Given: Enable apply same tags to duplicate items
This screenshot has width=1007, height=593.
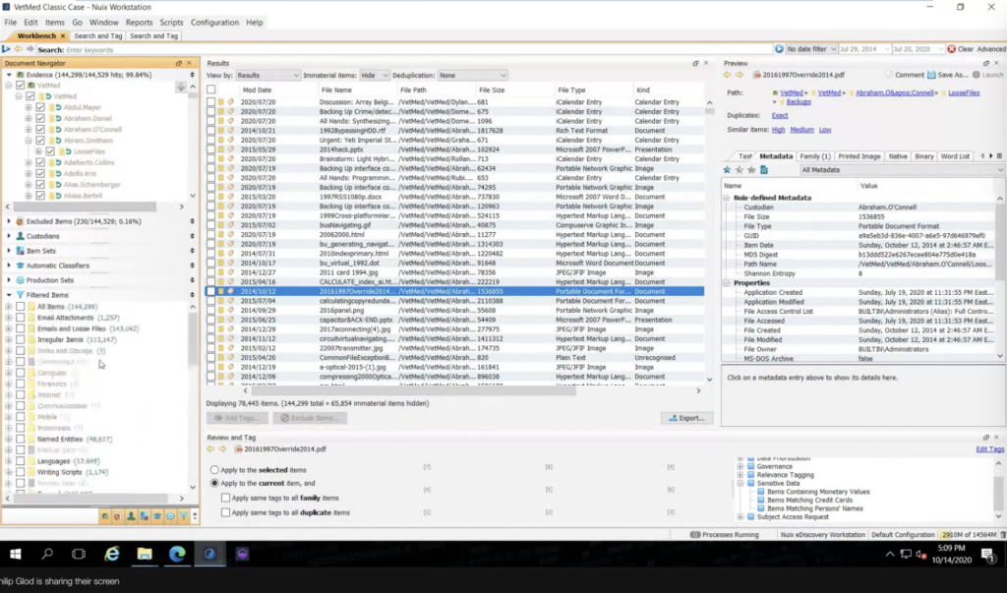Looking at the screenshot, I should (225, 512).
